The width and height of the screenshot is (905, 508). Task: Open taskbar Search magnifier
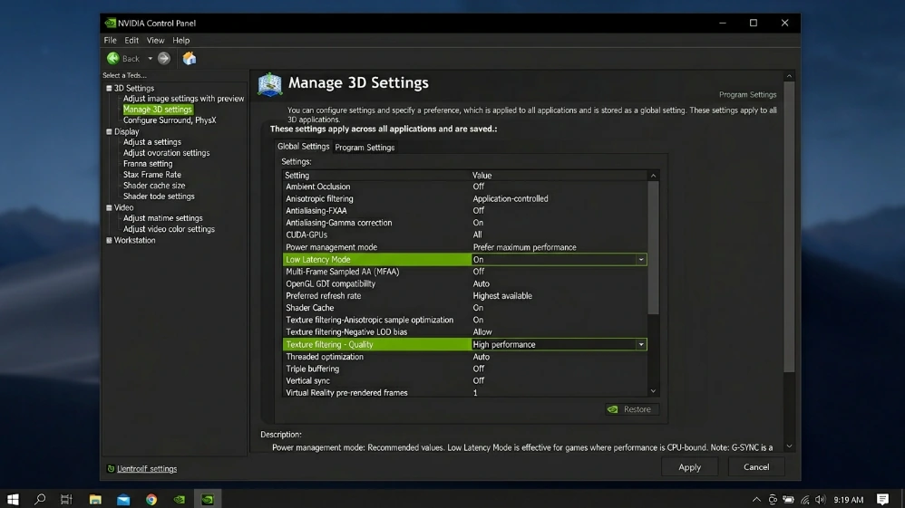pyautogui.click(x=40, y=499)
